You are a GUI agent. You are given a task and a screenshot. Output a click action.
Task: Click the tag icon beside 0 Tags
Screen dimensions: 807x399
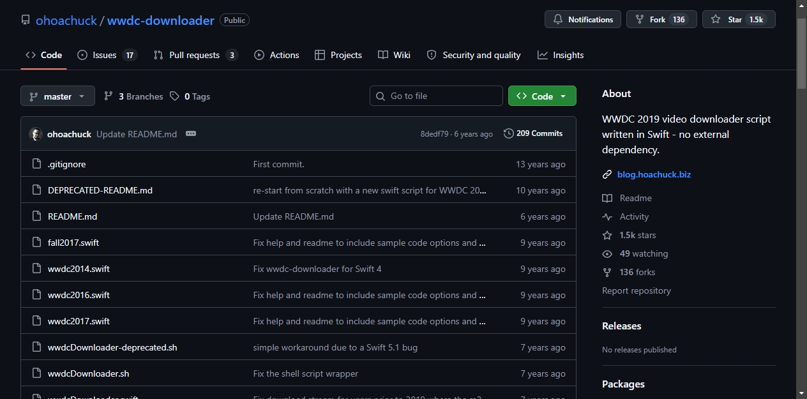point(175,96)
